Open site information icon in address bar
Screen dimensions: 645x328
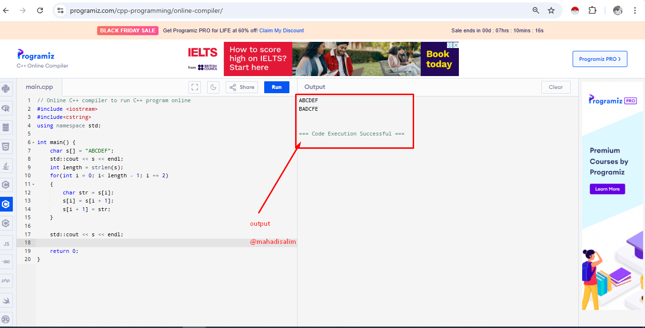pos(60,10)
